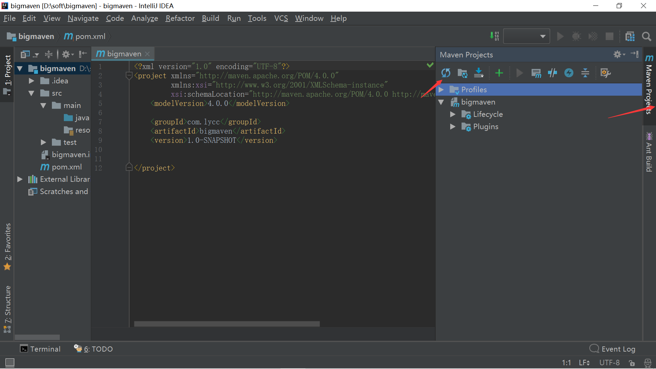The width and height of the screenshot is (656, 369).
Task: Toggle file read-only lock in status bar
Action: point(631,363)
